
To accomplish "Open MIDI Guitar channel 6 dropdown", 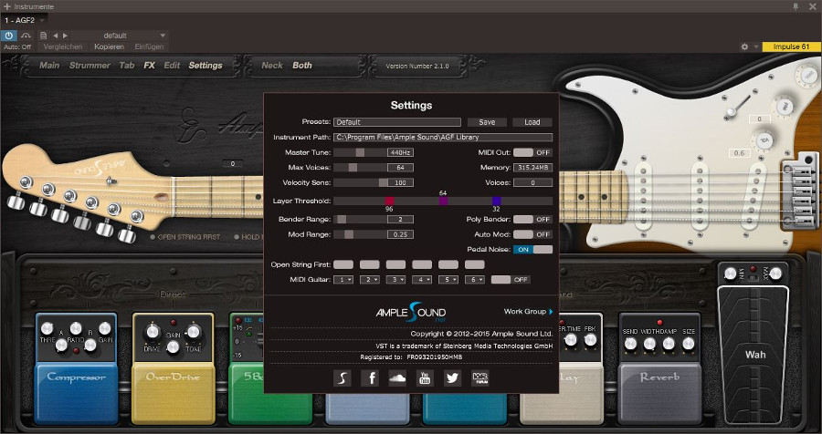I will [x=474, y=280].
